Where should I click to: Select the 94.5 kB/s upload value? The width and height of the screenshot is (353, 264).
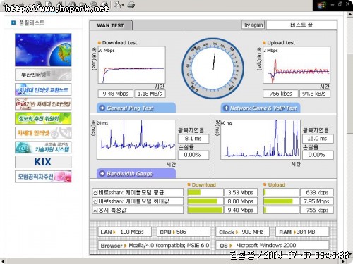pos(315,94)
